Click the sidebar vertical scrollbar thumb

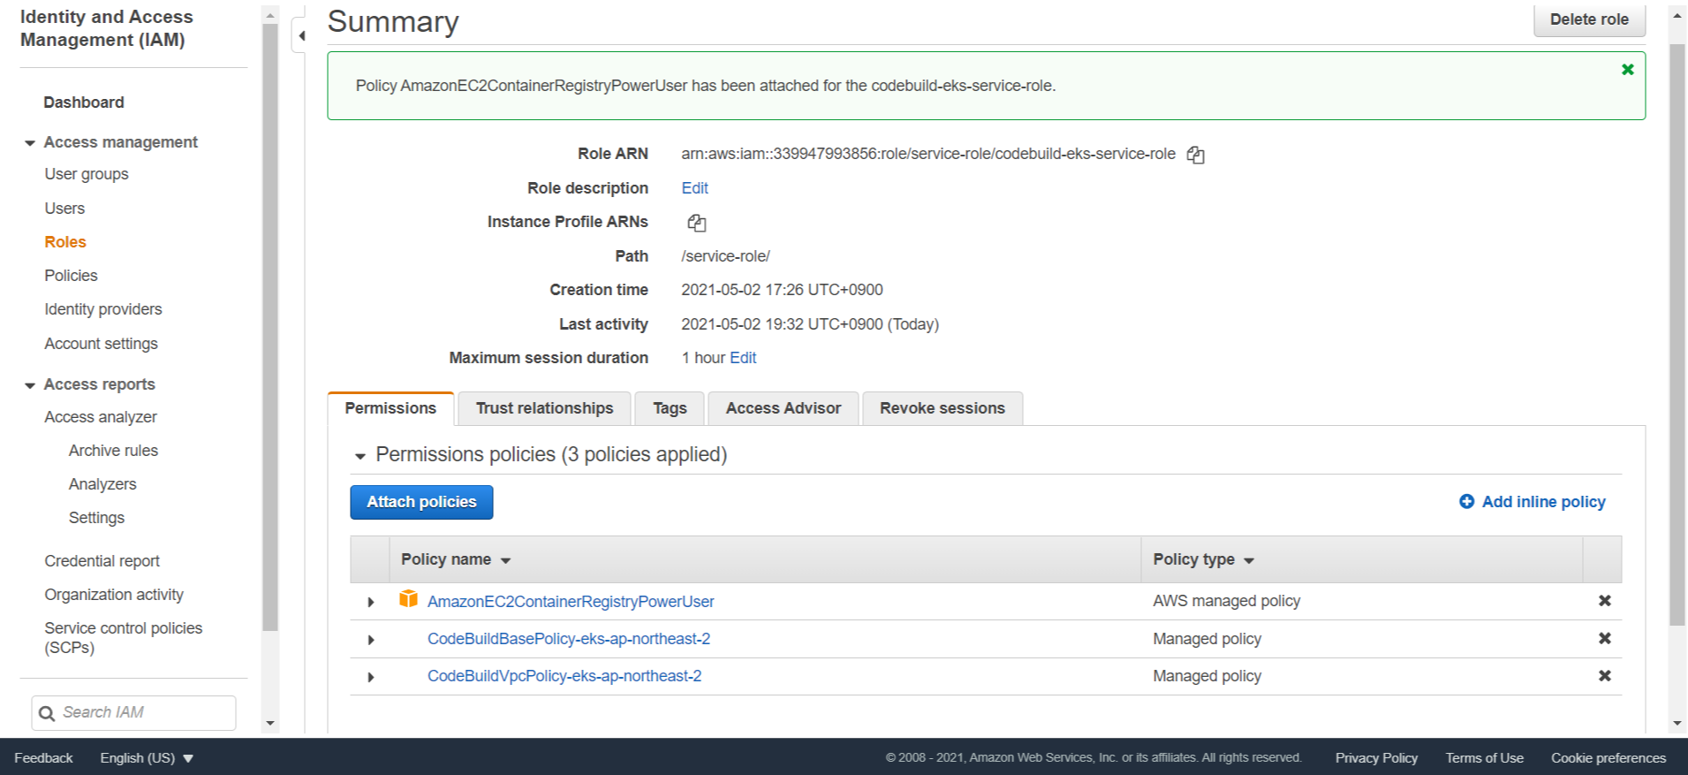270,327
